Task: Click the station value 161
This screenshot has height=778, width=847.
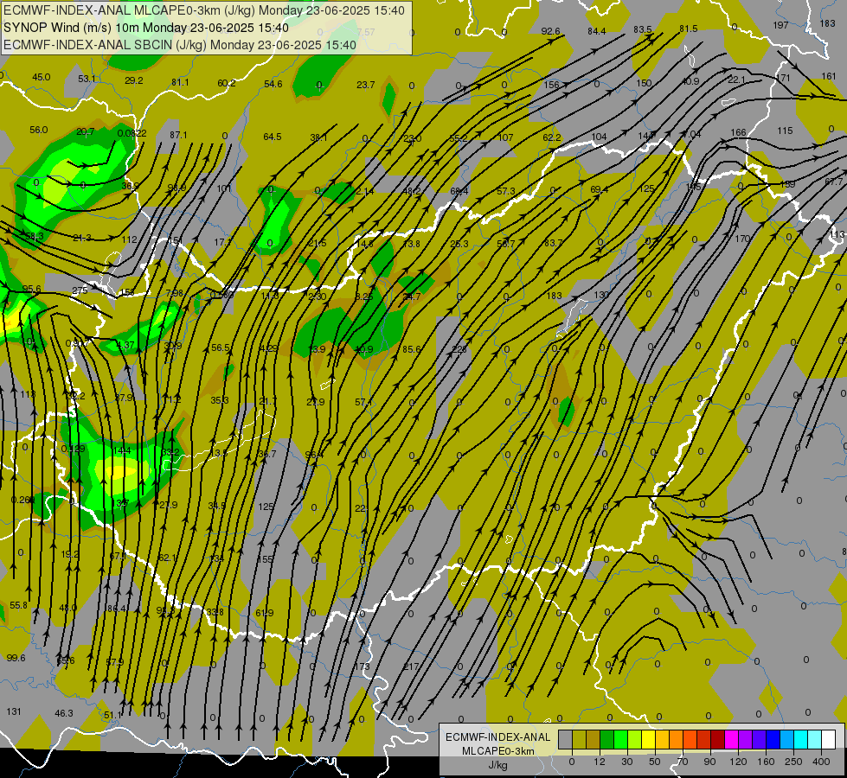Action: click(829, 76)
